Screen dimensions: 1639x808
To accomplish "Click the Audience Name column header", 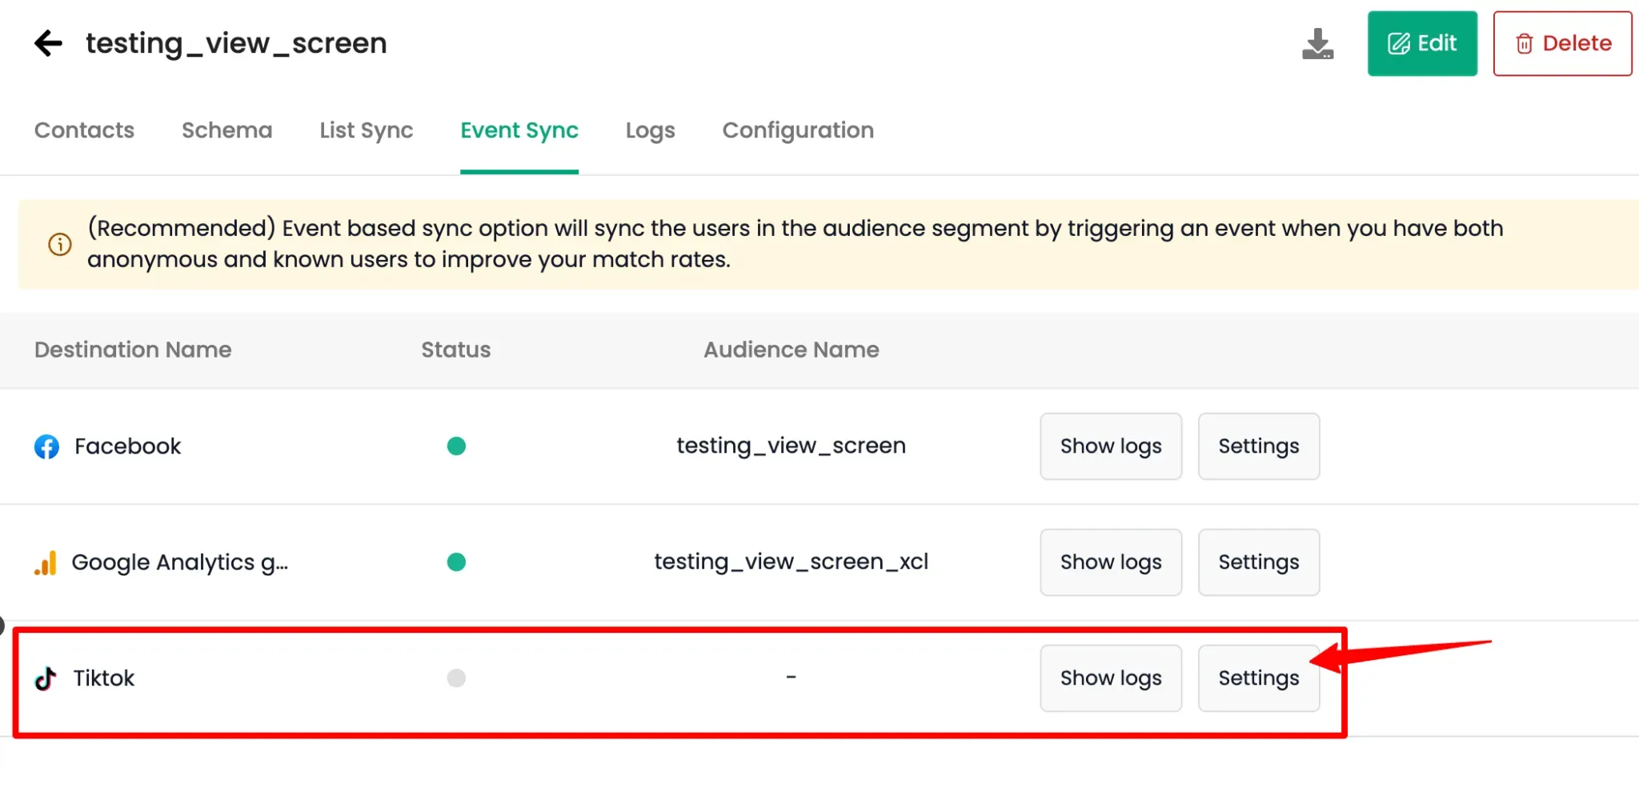I will [791, 350].
